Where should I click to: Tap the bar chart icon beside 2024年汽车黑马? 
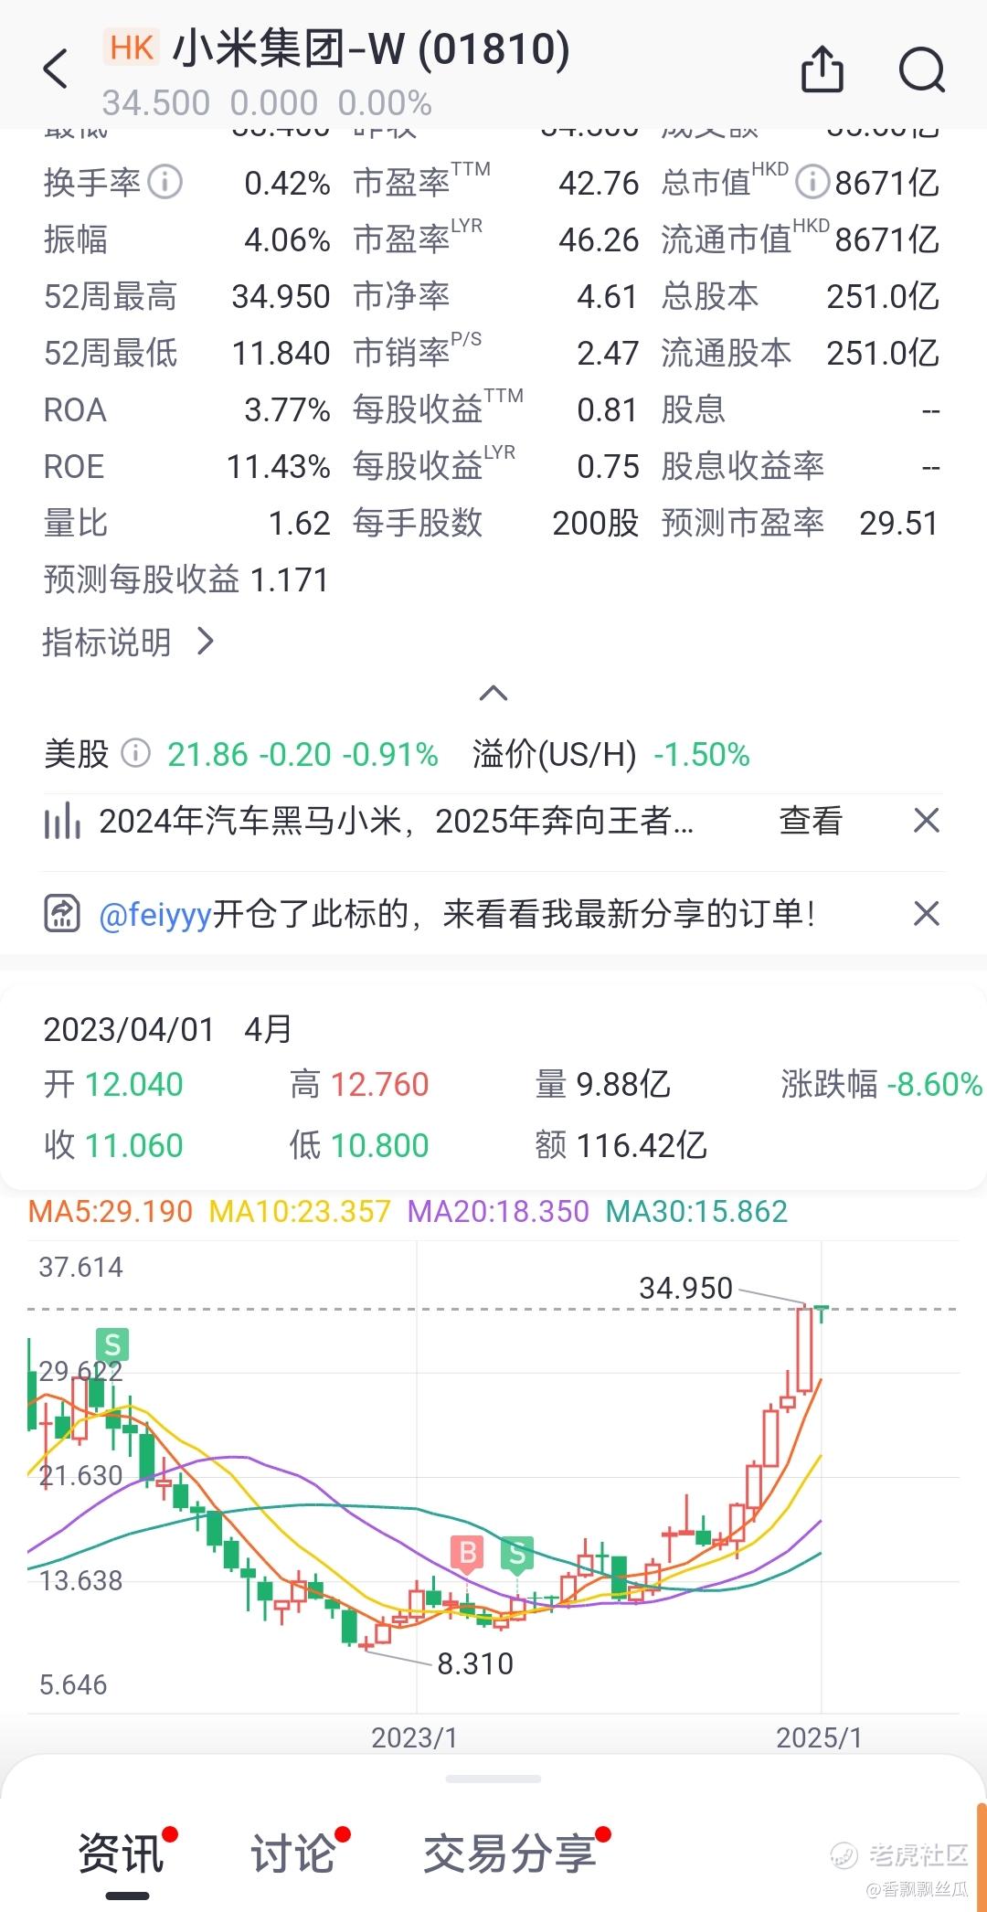[x=62, y=820]
